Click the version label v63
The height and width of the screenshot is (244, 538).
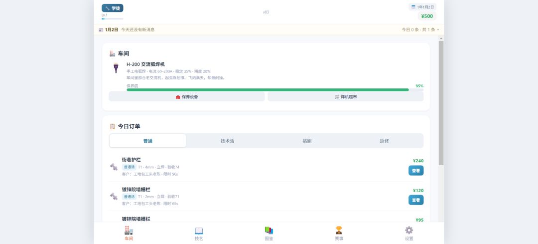266,12
